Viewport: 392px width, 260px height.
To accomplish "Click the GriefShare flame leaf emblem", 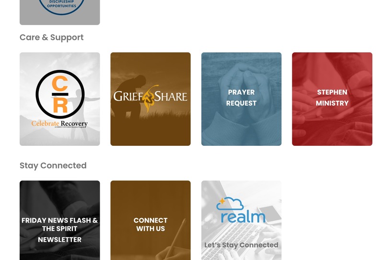I will pos(149,97).
